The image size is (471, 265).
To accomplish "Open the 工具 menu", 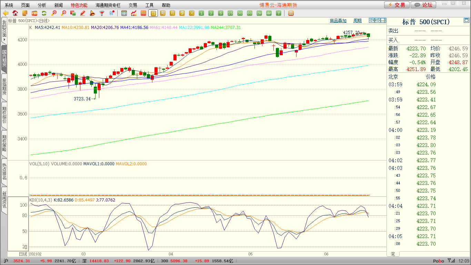I will [x=149, y=5].
